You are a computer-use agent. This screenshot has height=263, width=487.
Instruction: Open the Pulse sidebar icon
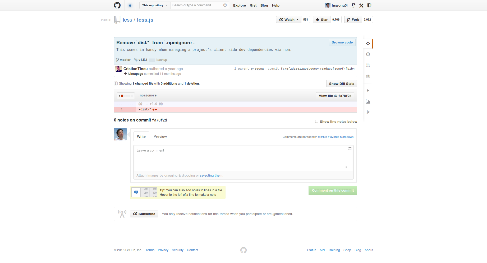368,91
